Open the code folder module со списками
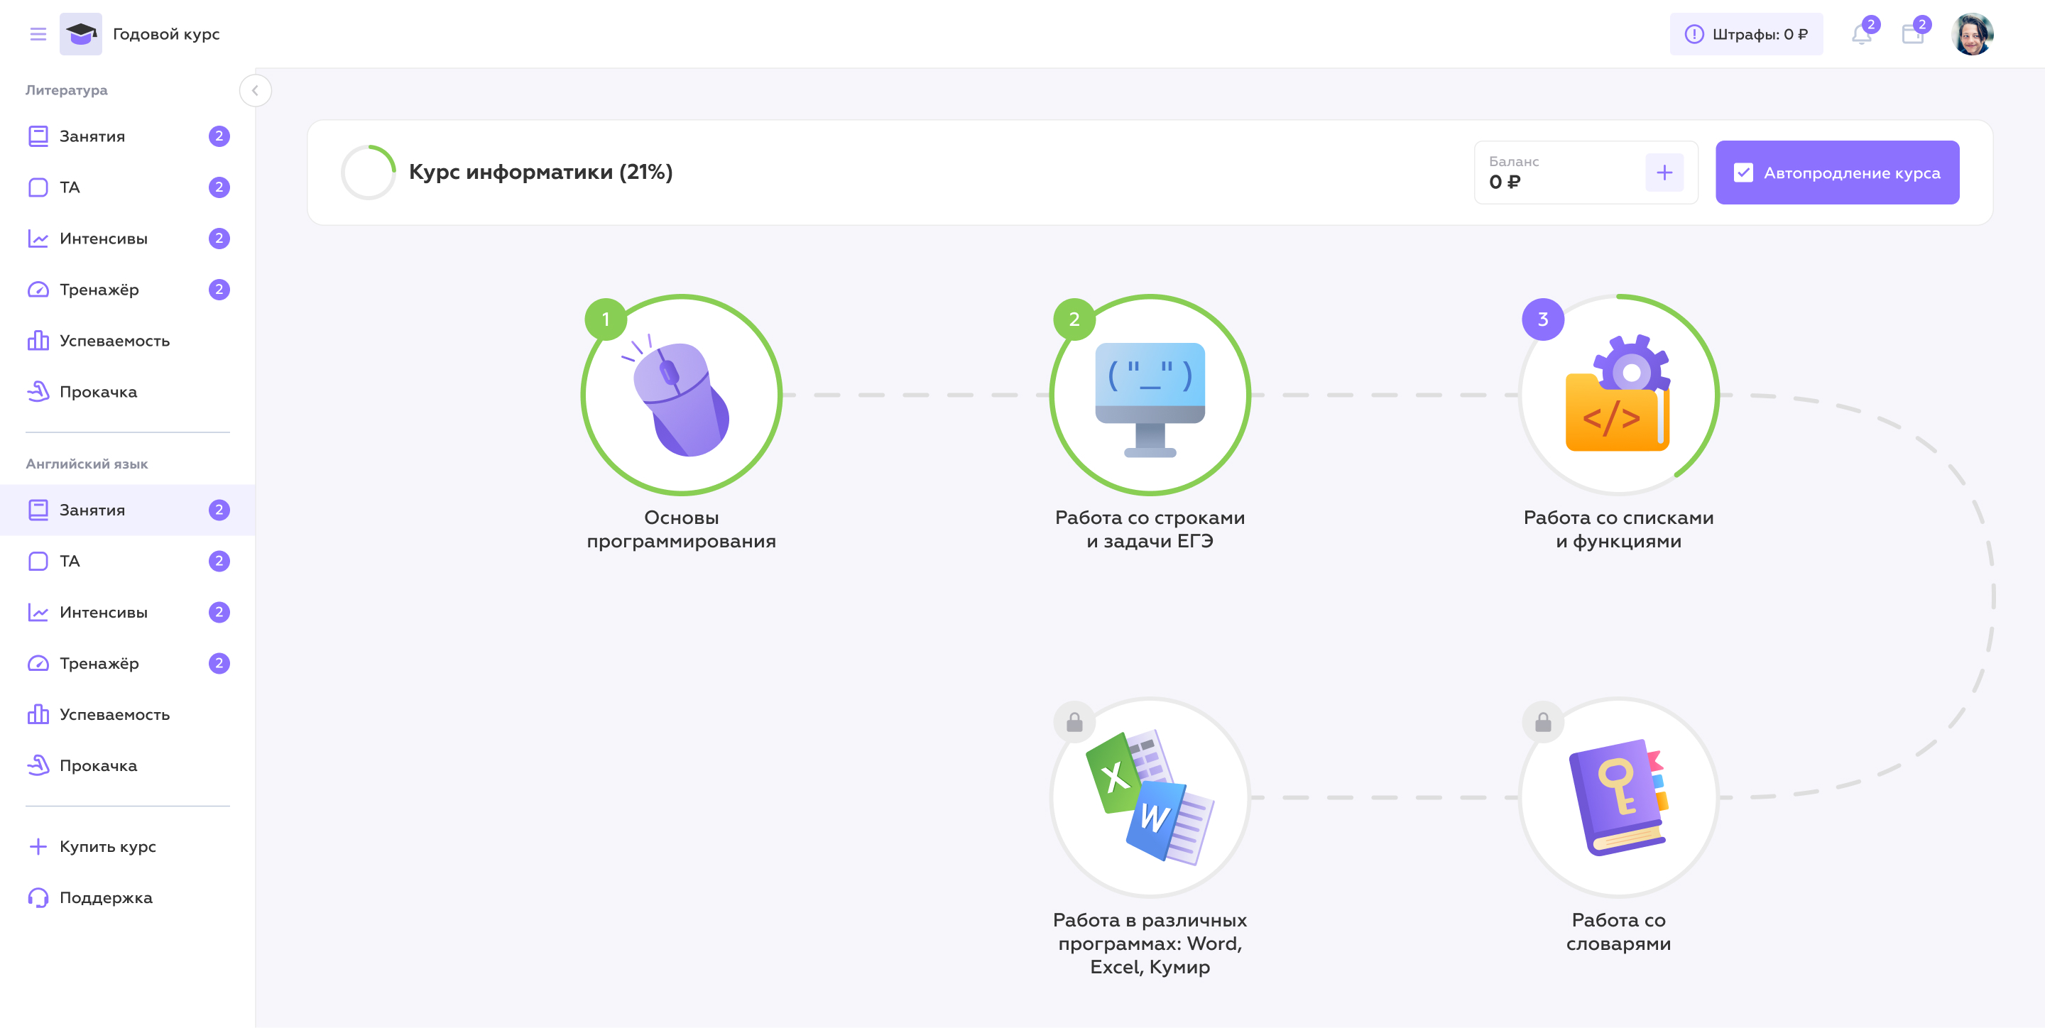This screenshot has height=1028, width=2045. click(1618, 395)
